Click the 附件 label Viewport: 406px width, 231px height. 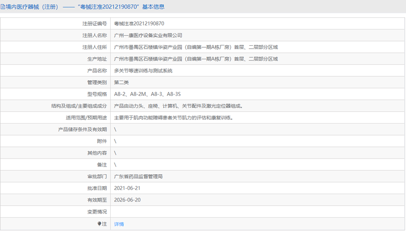[x=102, y=141]
